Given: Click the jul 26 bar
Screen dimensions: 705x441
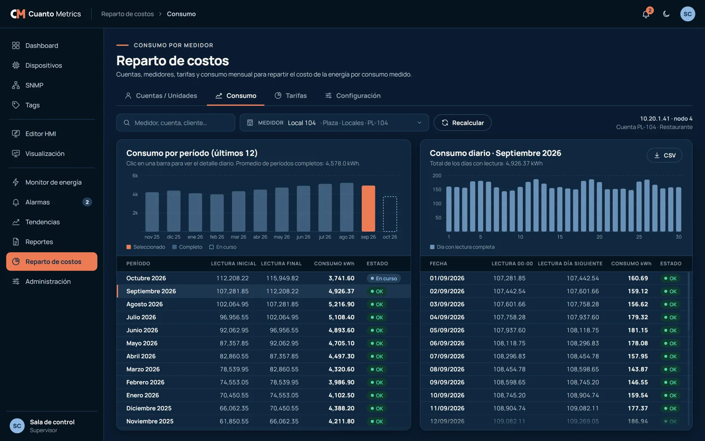Looking at the screenshot, I should click(325, 208).
